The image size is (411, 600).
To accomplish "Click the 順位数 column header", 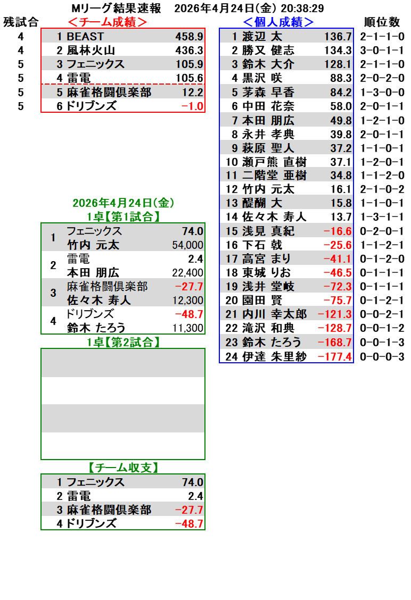I will (382, 22).
